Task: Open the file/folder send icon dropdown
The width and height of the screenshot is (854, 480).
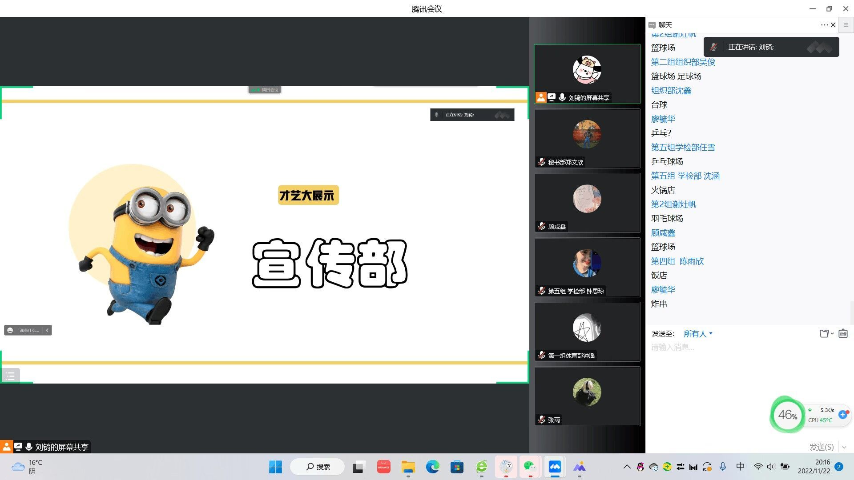Action: click(826, 333)
